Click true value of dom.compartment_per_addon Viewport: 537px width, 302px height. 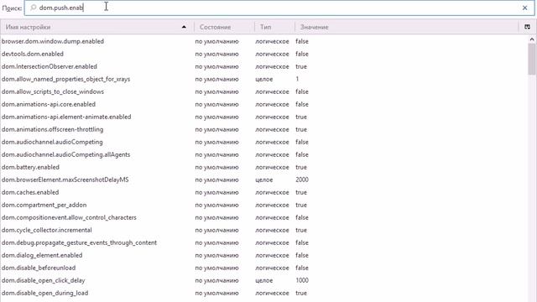(301, 205)
